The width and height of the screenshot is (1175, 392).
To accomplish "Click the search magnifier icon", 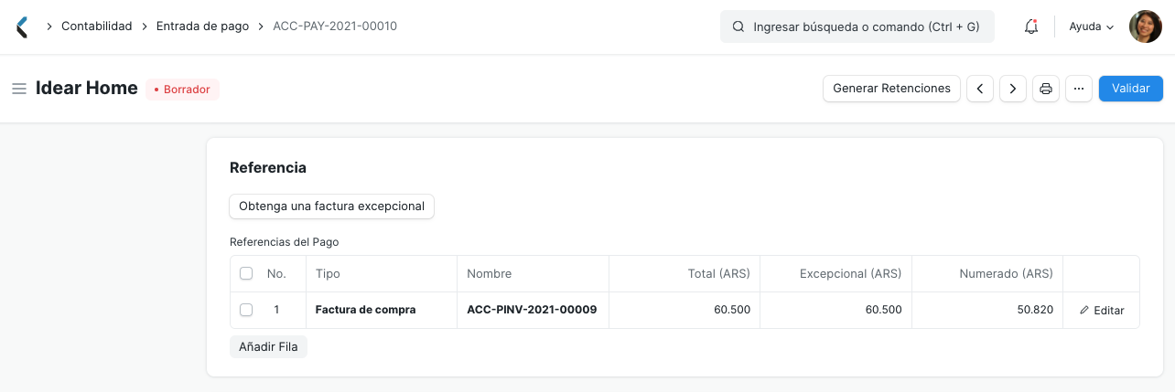I will [738, 27].
